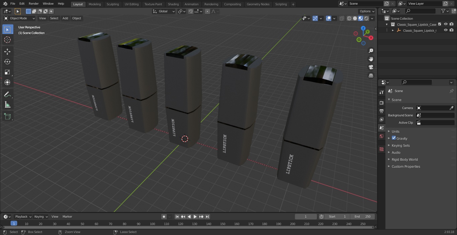Expand the Custom Properties panel
This screenshot has height=235, width=457.
coord(405,166)
